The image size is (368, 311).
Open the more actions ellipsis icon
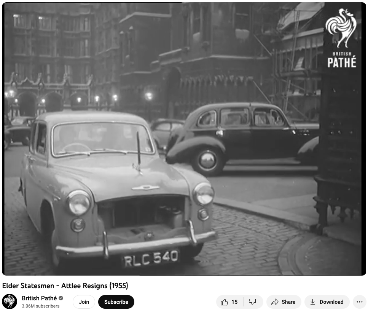[x=359, y=302]
